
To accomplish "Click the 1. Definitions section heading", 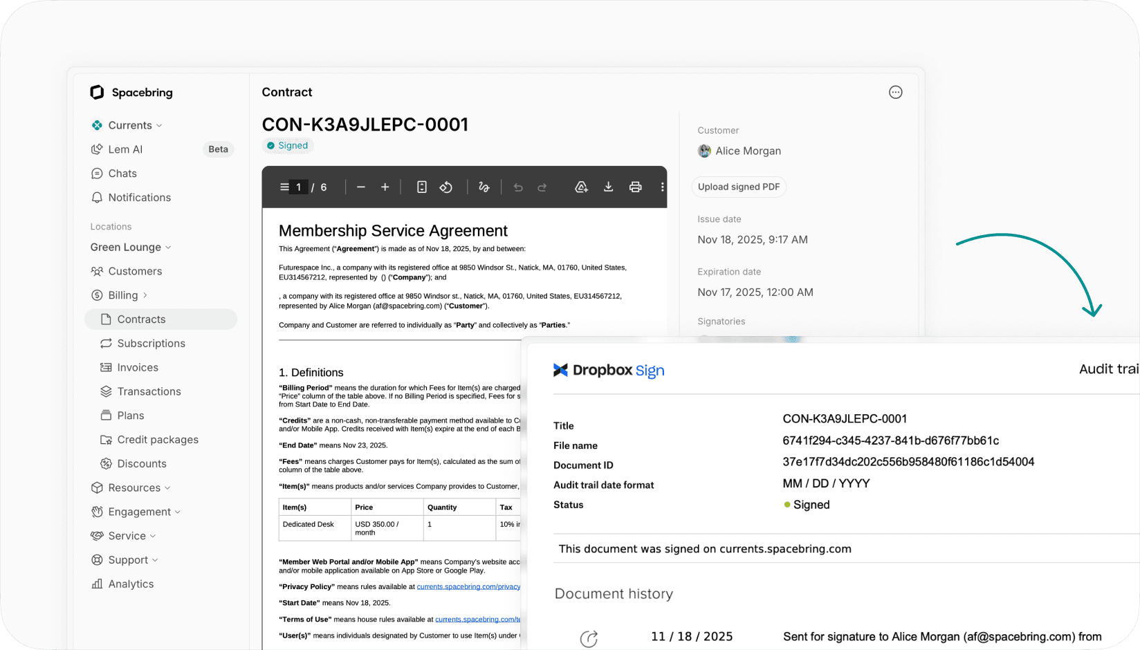I will (x=311, y=373).
